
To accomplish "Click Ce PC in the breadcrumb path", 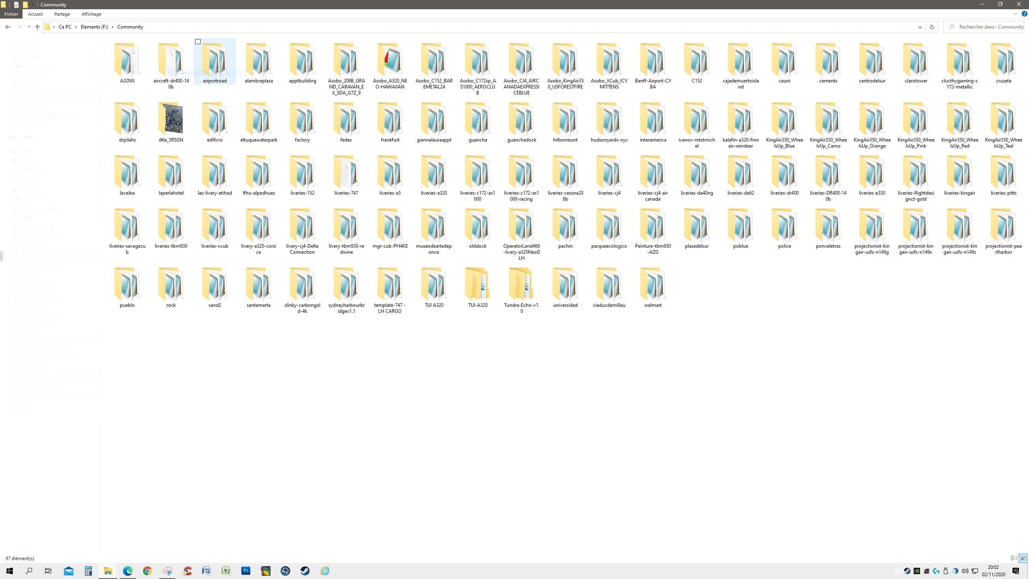I will pyautogui.click(x=65, y=27).
